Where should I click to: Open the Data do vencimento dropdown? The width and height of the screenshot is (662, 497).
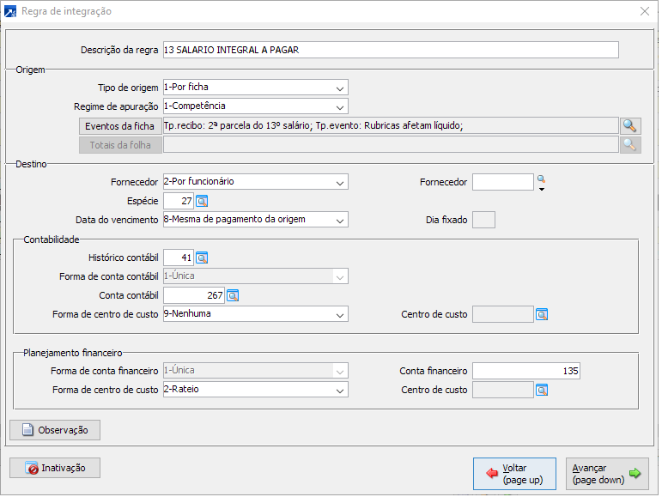(x=341, y=220)
